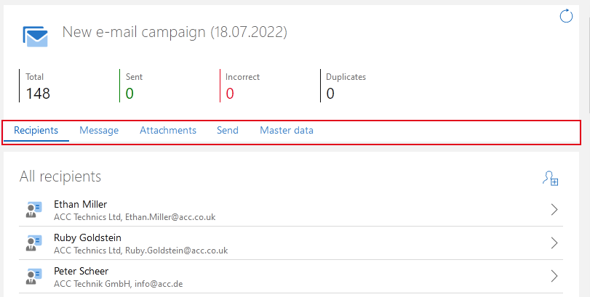
Task: Go to the Send tab
Action: pyautogui.click(x=227, y=131)
